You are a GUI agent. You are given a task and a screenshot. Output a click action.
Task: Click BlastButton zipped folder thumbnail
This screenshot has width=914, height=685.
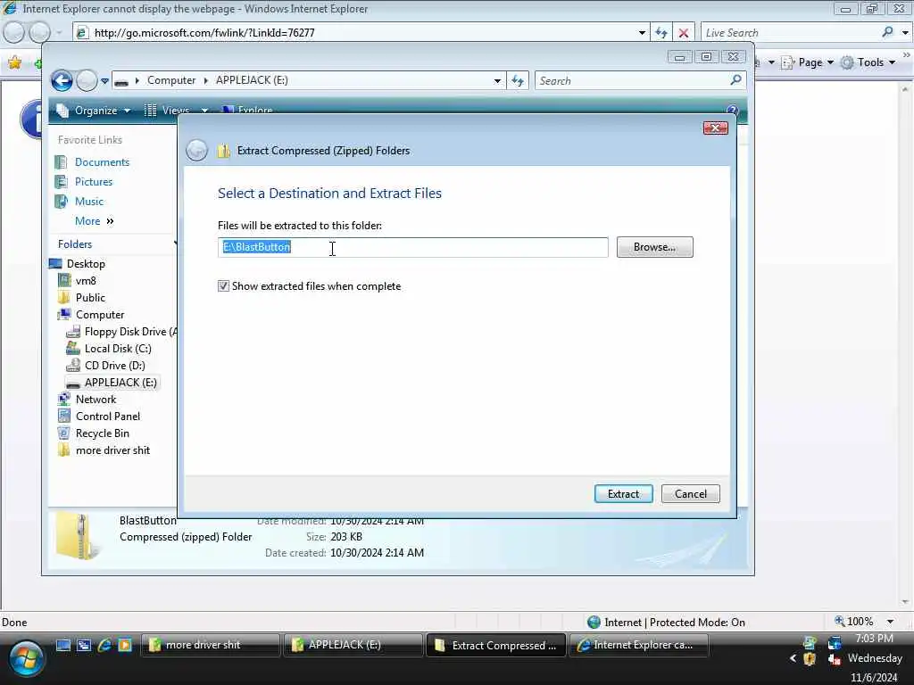click(x=77, y=537)
